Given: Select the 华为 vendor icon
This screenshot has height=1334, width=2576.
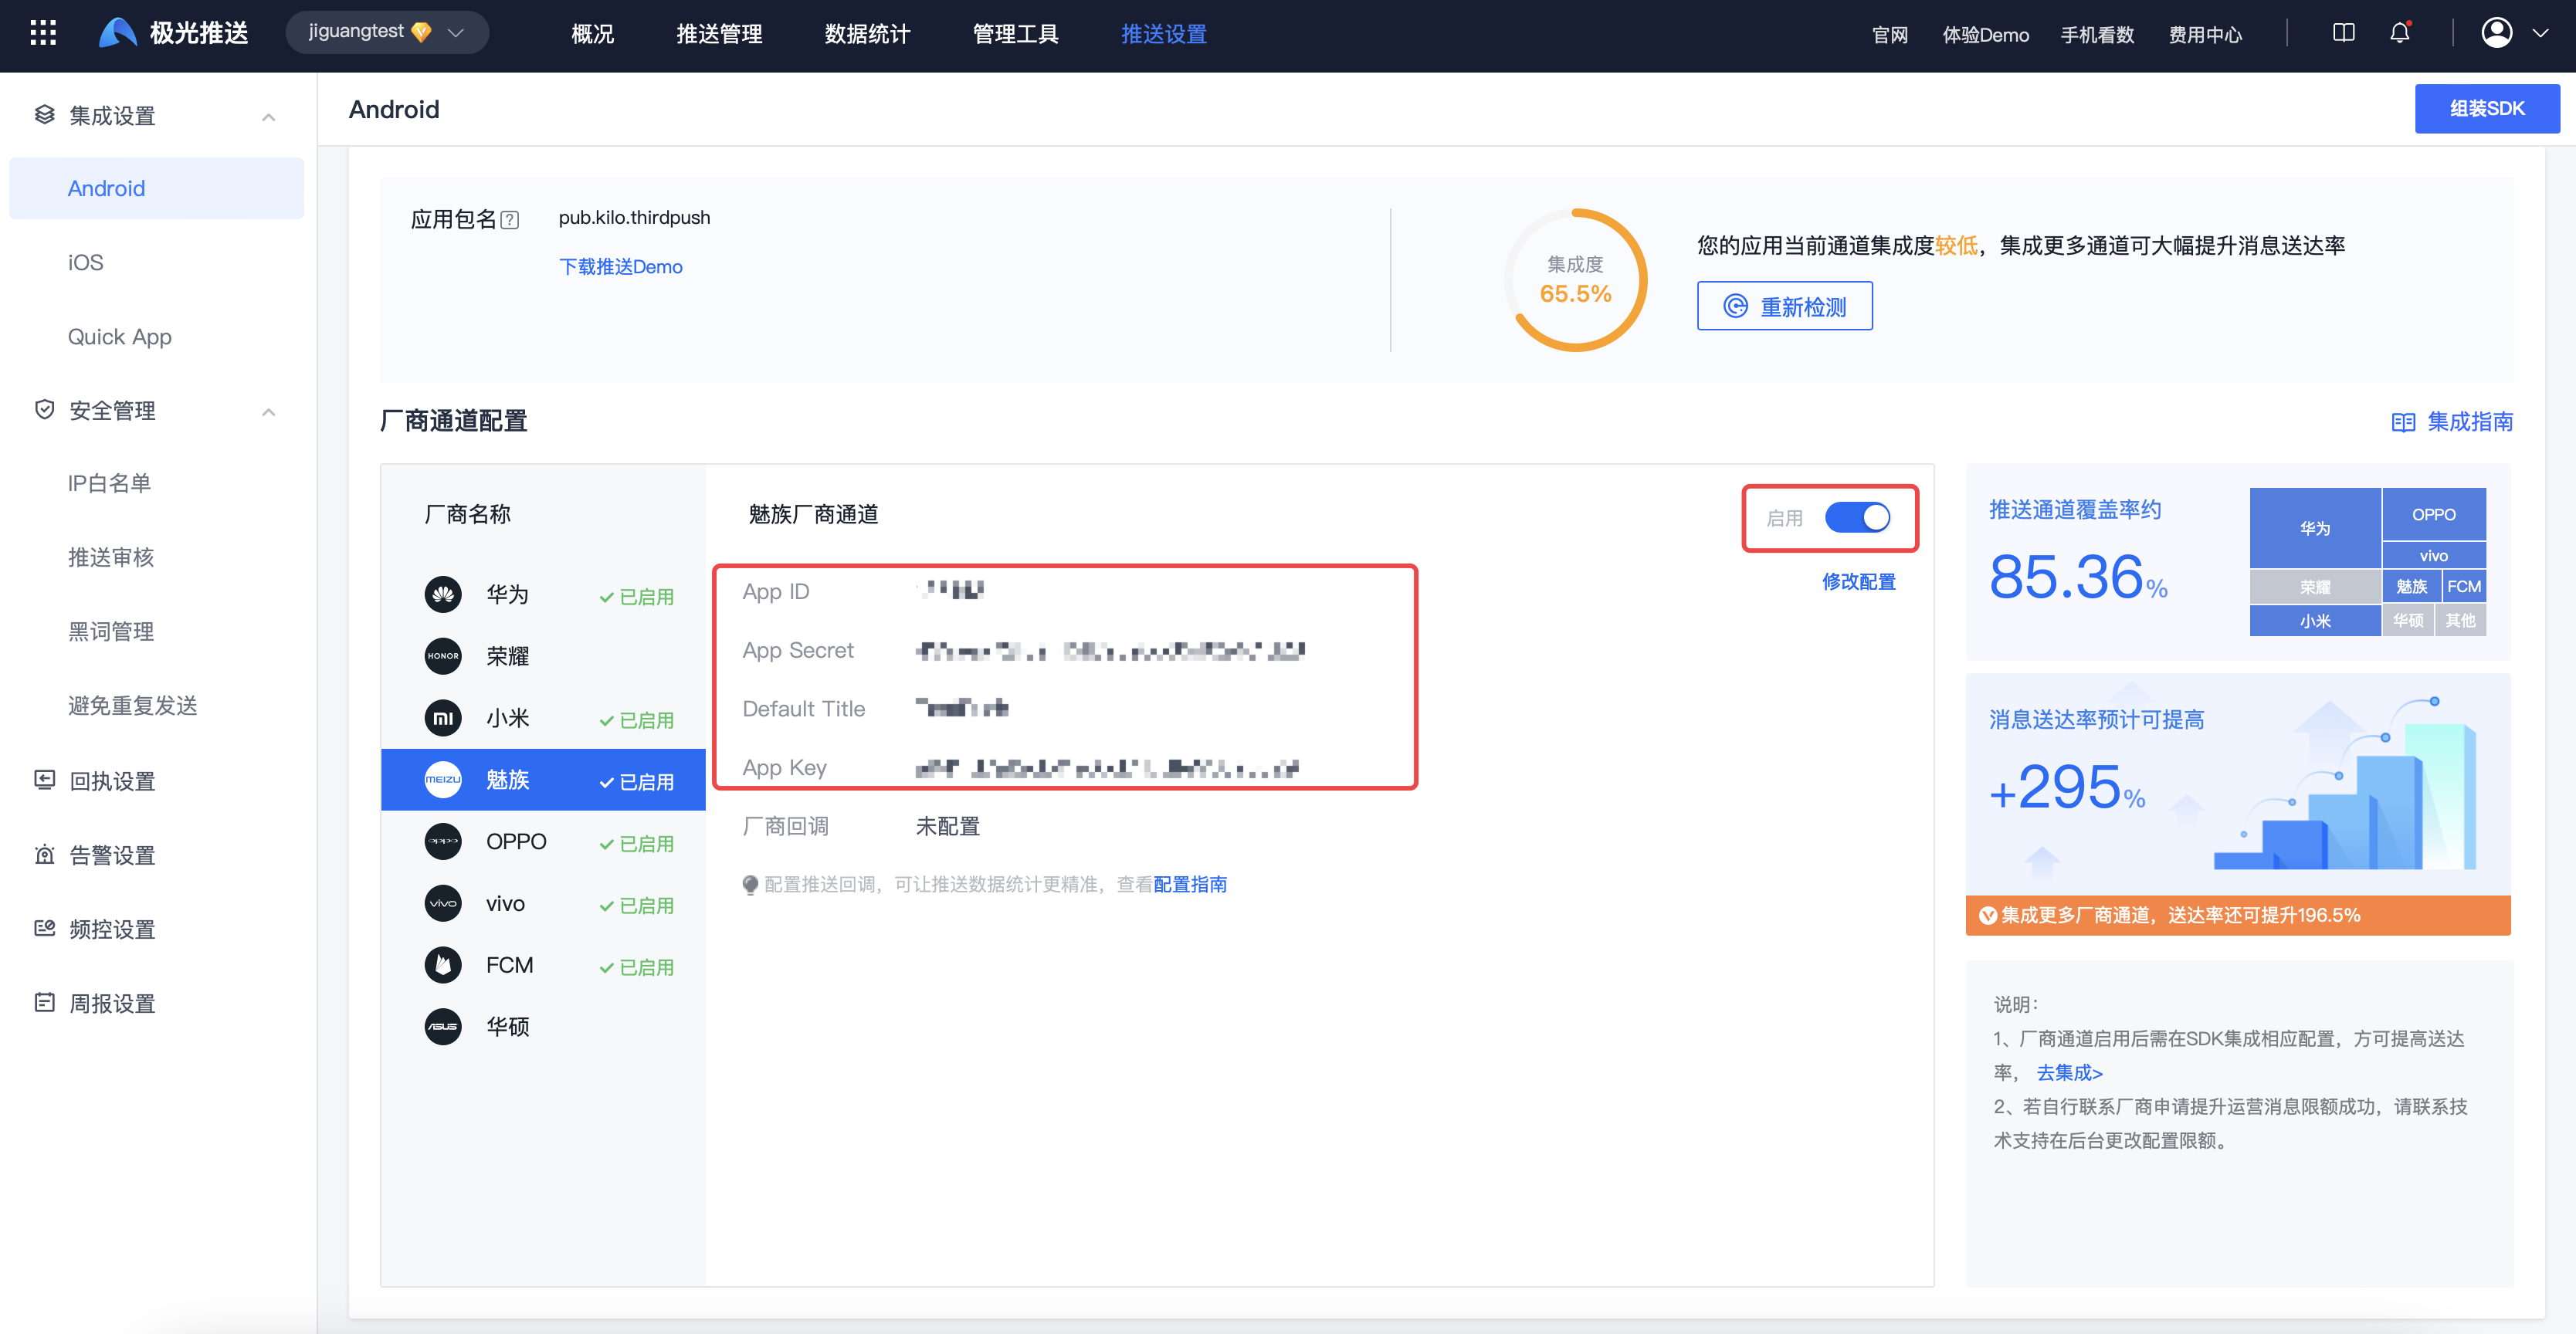Looking at the screenshot, I should (443, 594).
